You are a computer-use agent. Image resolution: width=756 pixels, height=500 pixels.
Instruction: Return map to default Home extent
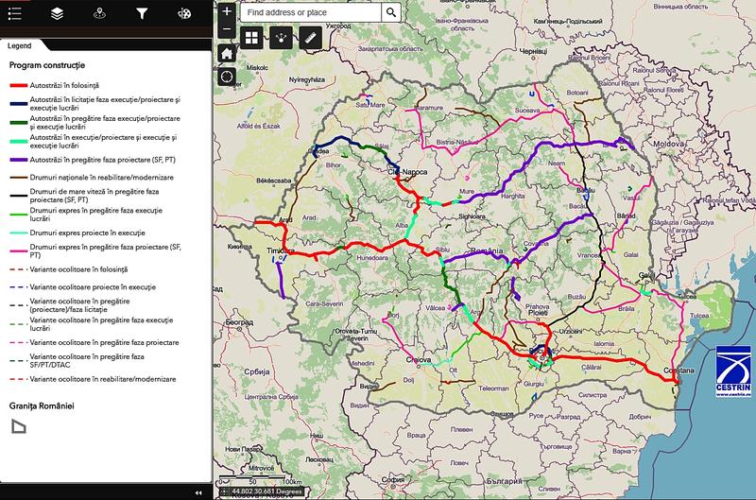(227, 53)
